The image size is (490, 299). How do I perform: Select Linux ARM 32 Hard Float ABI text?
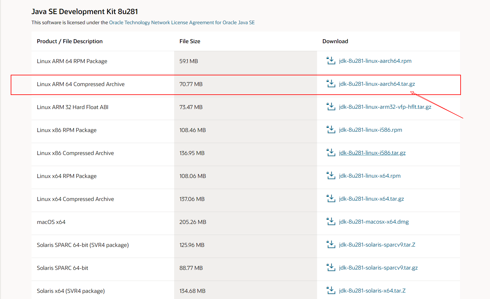[73, 107]
